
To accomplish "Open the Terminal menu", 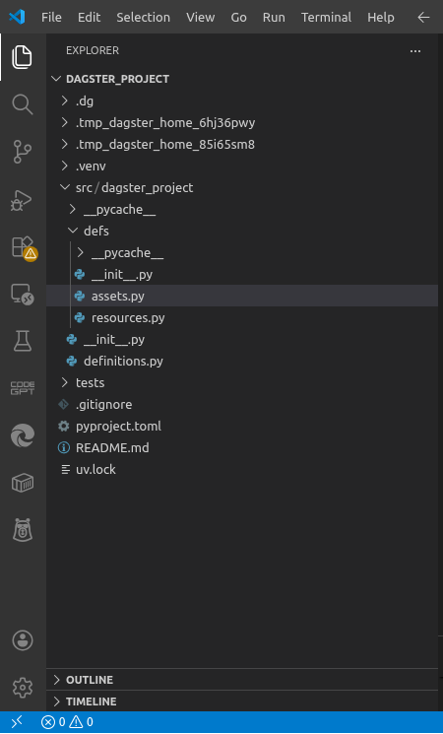I will coord(326,18).
